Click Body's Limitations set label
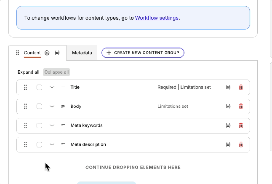Viewport: 272px width, 184px height. tap(173, 106)
